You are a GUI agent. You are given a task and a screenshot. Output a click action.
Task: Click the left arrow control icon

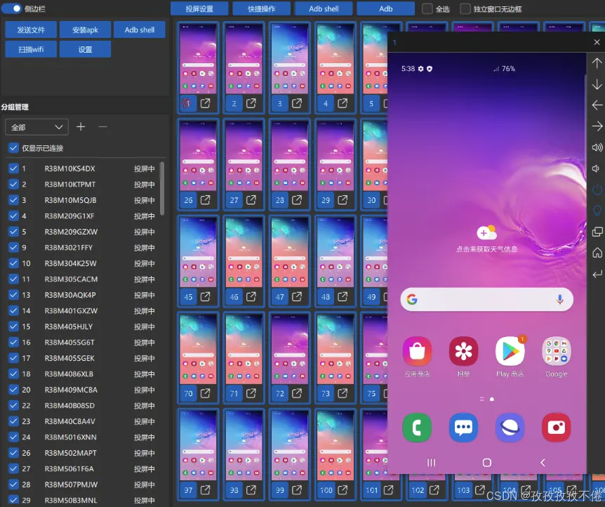(x=597, y=105)
